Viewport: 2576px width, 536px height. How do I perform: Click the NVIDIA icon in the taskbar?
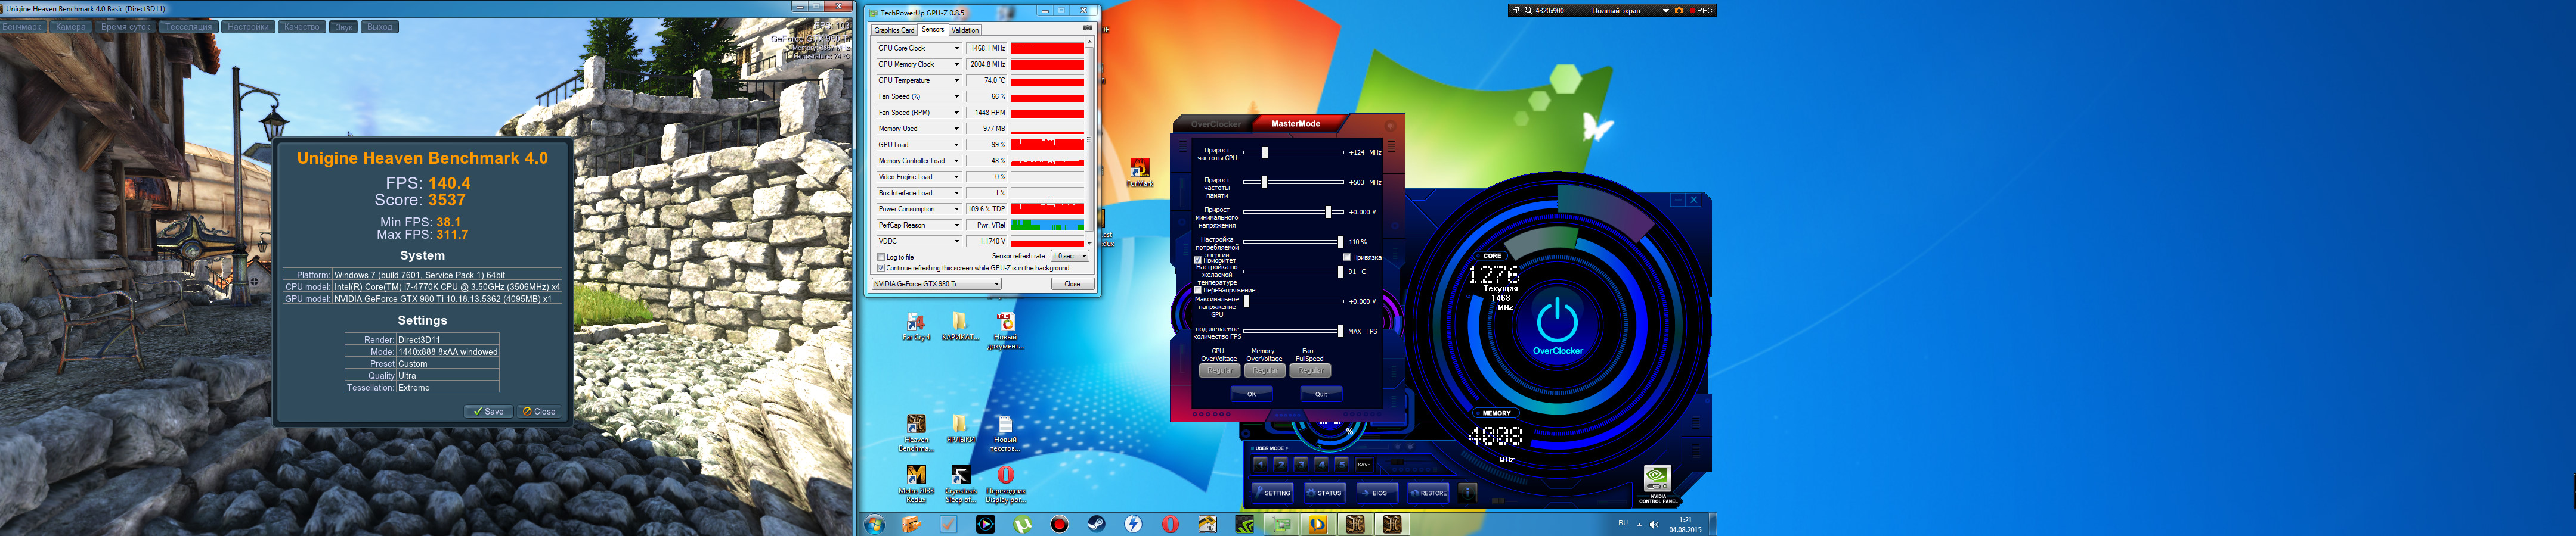[1244, 524]
